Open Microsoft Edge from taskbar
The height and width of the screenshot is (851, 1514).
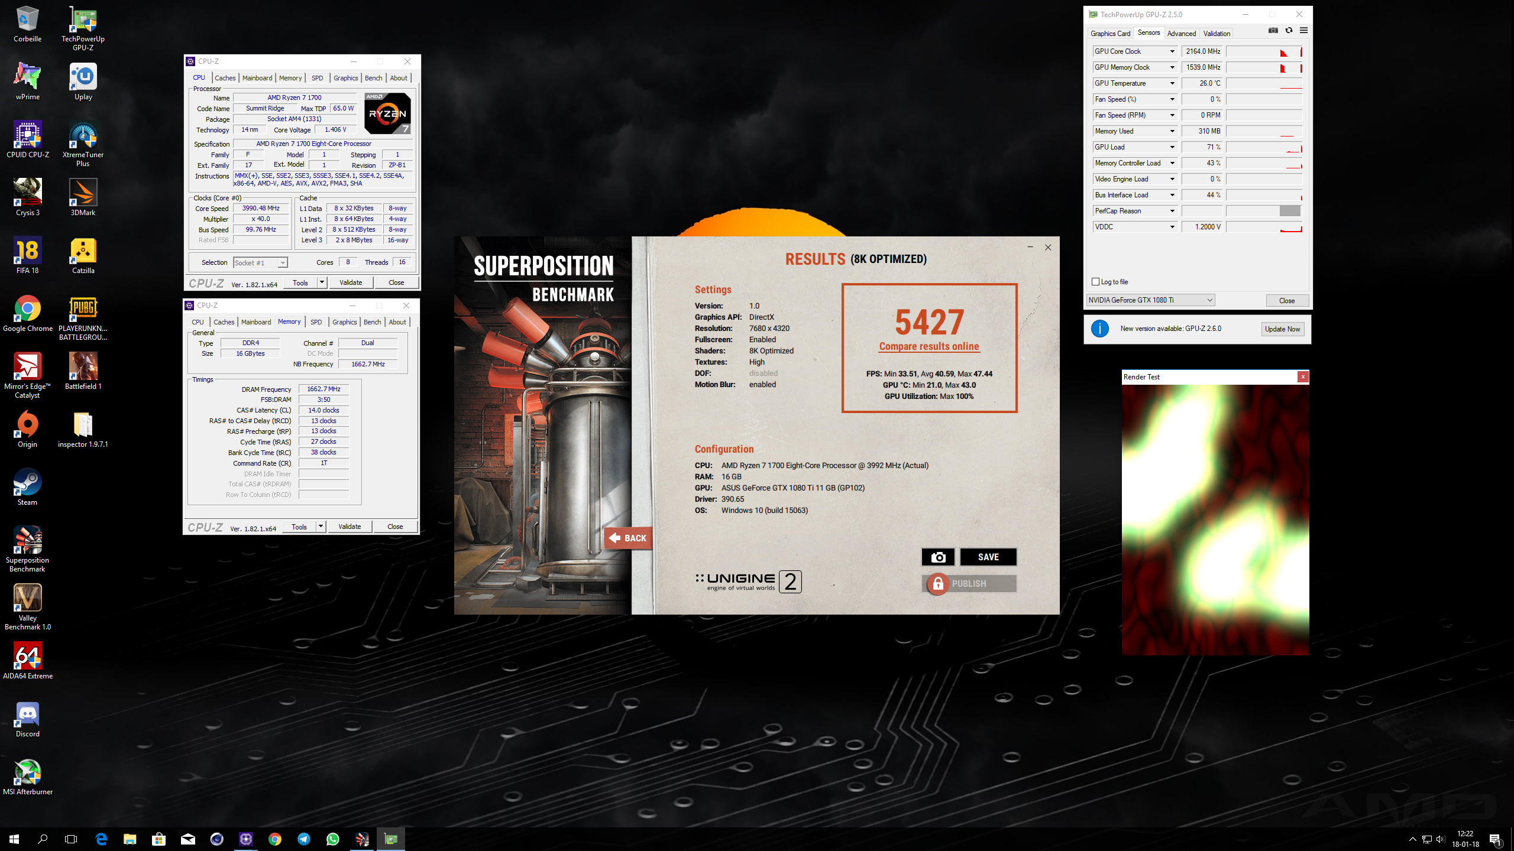[x=101, y=839]
